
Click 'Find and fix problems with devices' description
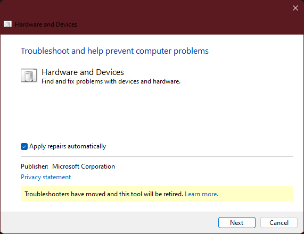pos(111,81)
